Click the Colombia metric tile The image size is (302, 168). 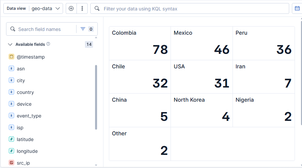140,43
